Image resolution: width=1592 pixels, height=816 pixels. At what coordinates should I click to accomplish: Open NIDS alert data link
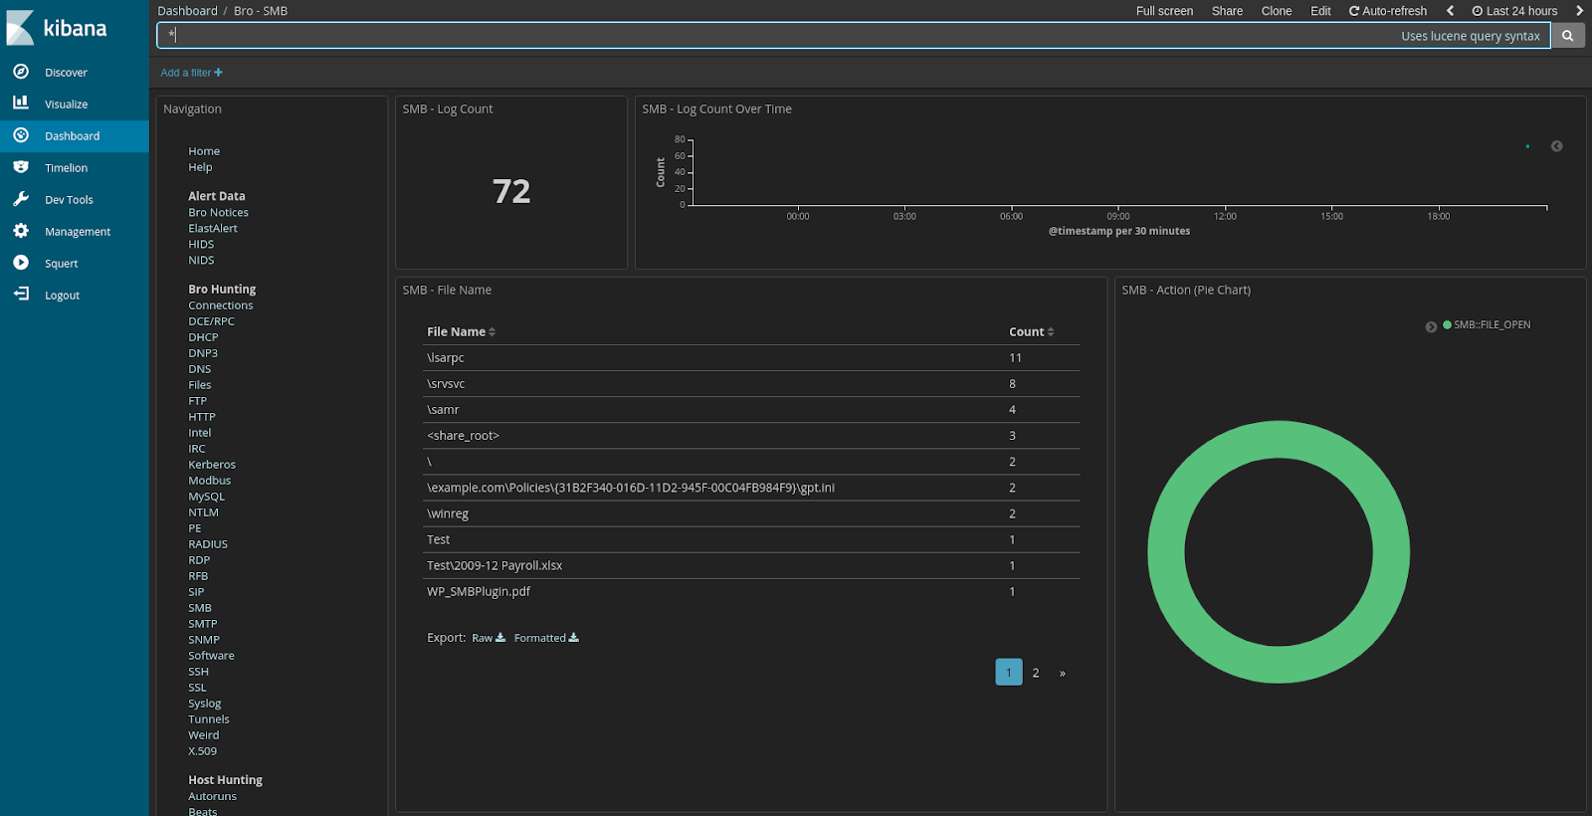coord(201,260)
